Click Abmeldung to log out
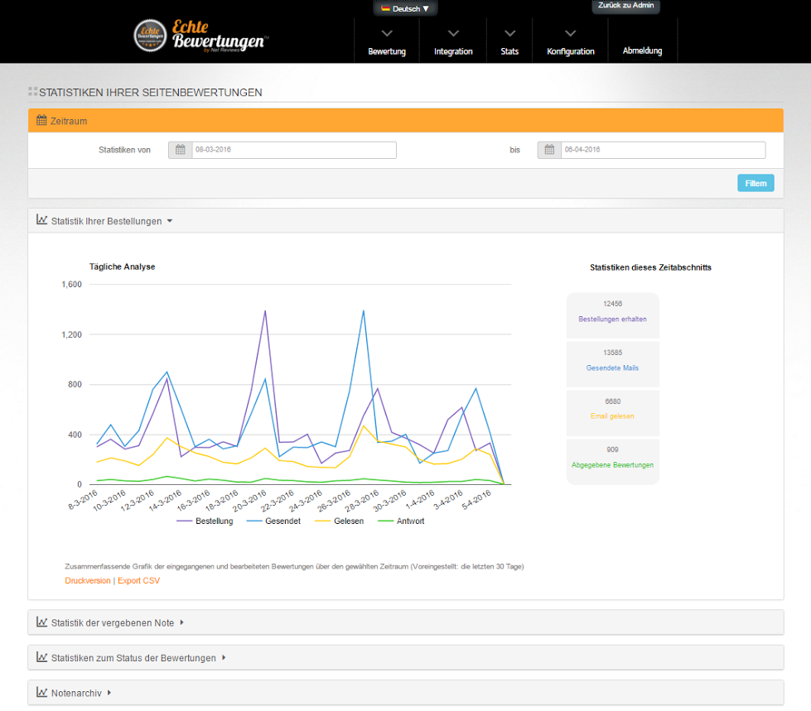811x711 pixels. [642, 50]
